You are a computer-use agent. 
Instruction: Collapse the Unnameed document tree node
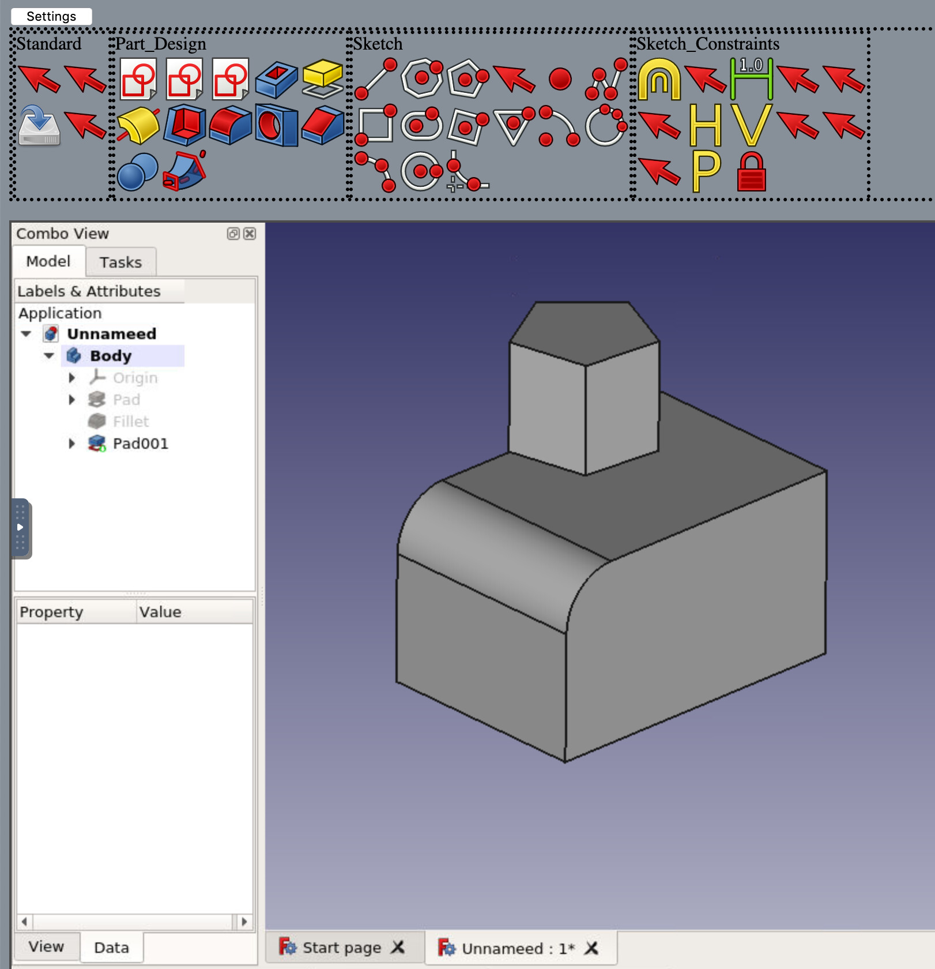click(26, 334)
